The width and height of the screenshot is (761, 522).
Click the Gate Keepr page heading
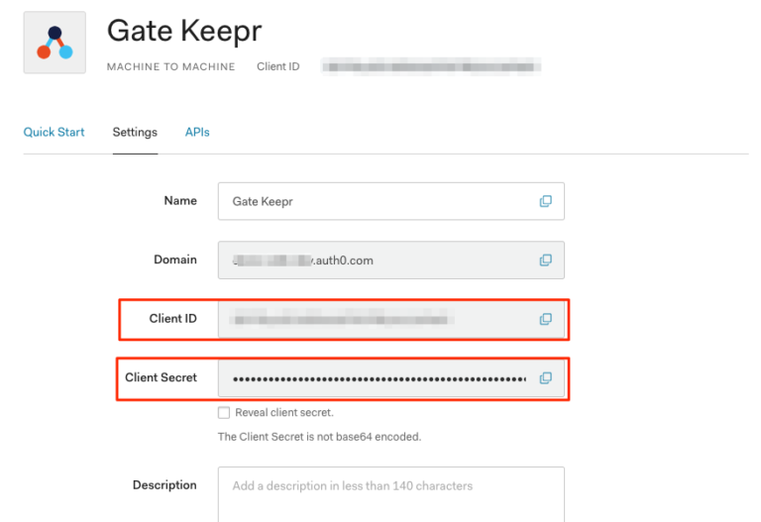(x=184, y=31)
